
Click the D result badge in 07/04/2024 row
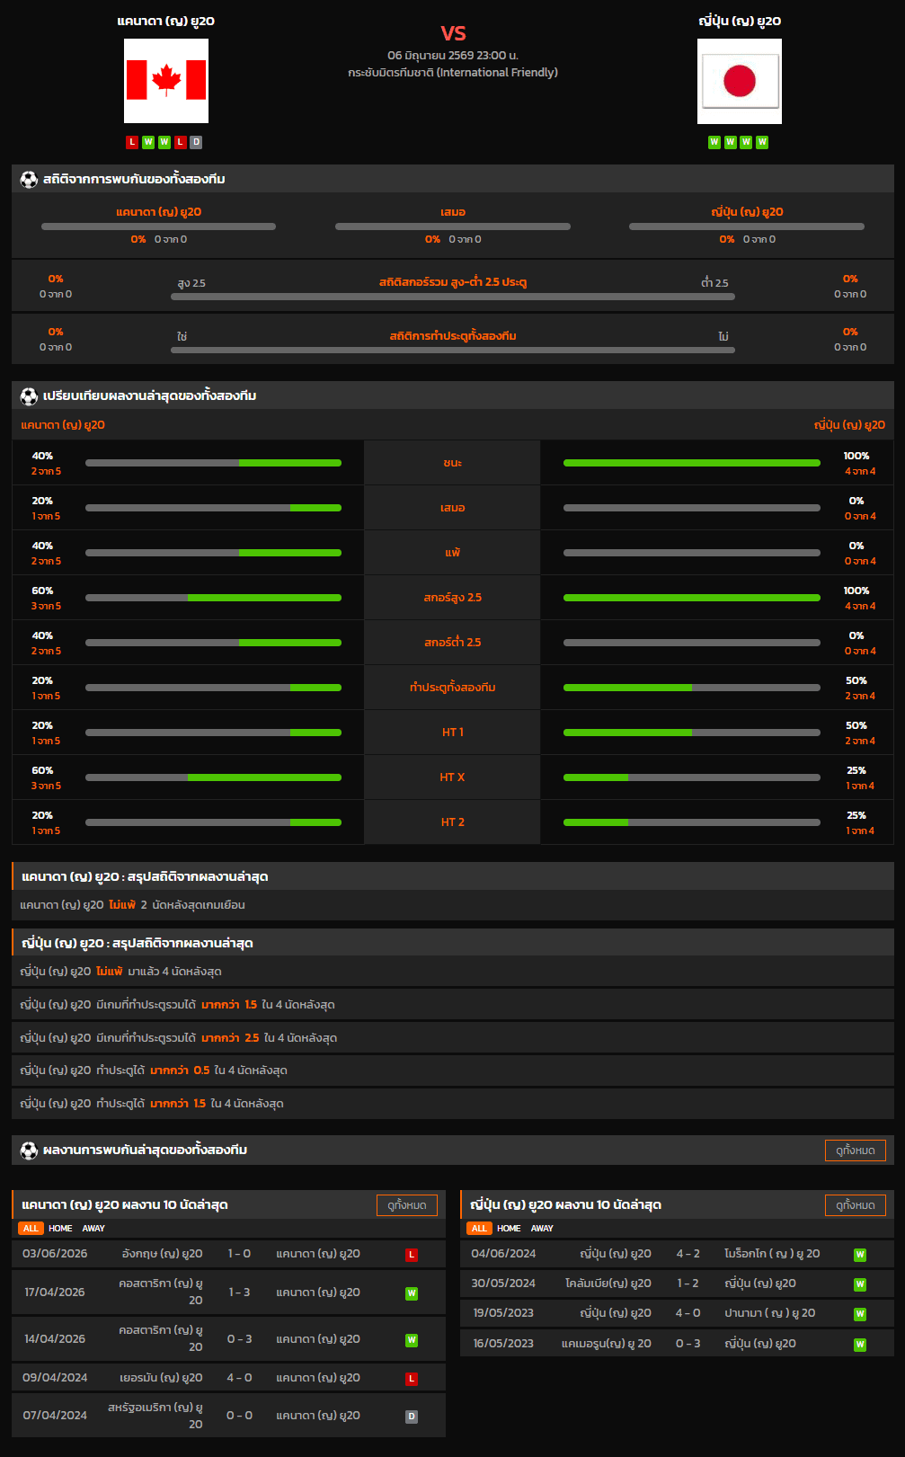coord(412,1417)
